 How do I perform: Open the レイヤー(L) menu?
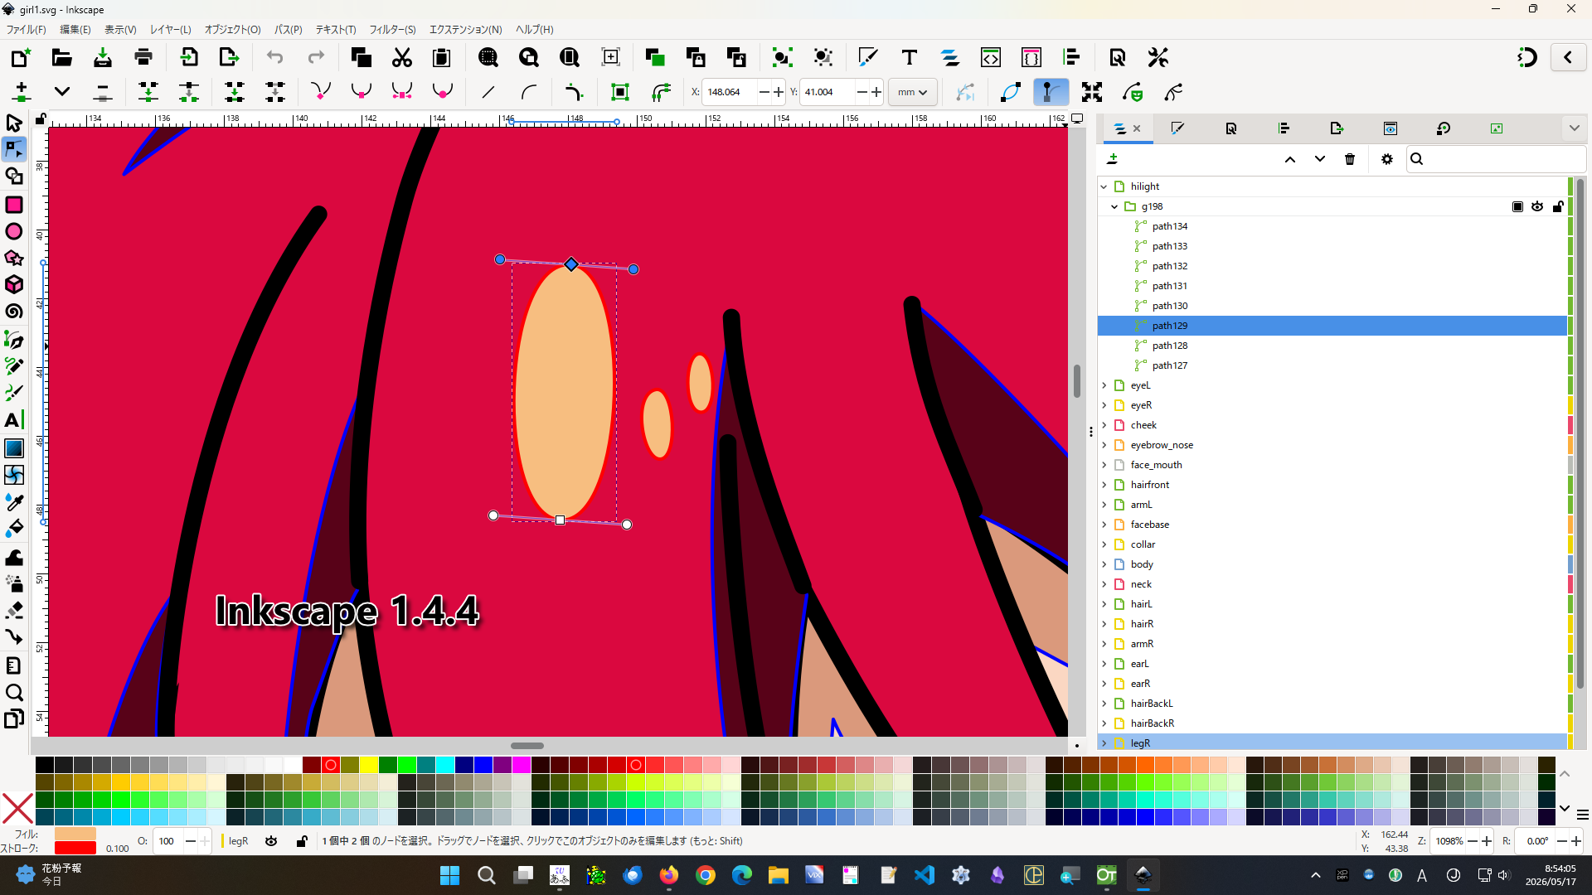tap(170, 29)
